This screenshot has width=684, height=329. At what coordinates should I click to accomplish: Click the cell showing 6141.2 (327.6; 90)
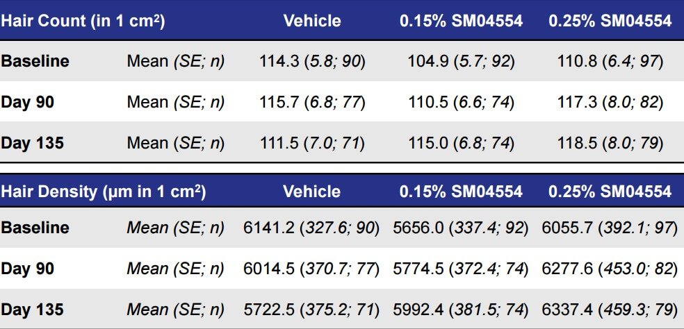point(312,228)
